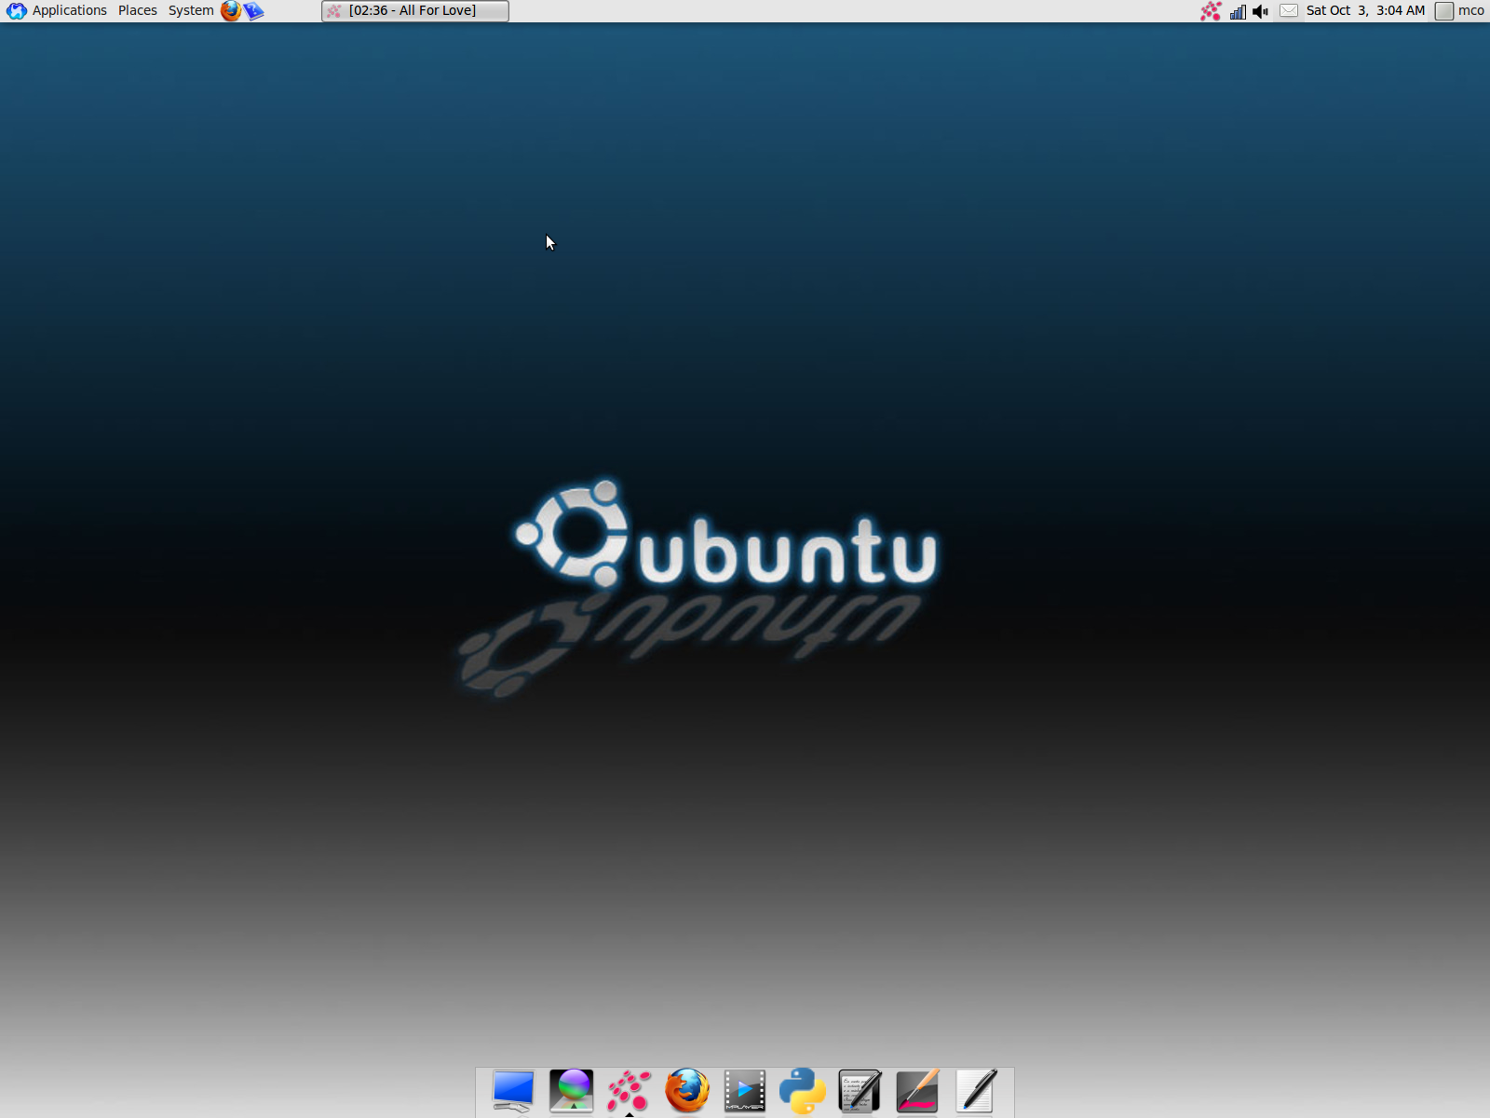1490x1118 pixels.
Task: Open the Applications menu
Action: click(x=57, y=10)
